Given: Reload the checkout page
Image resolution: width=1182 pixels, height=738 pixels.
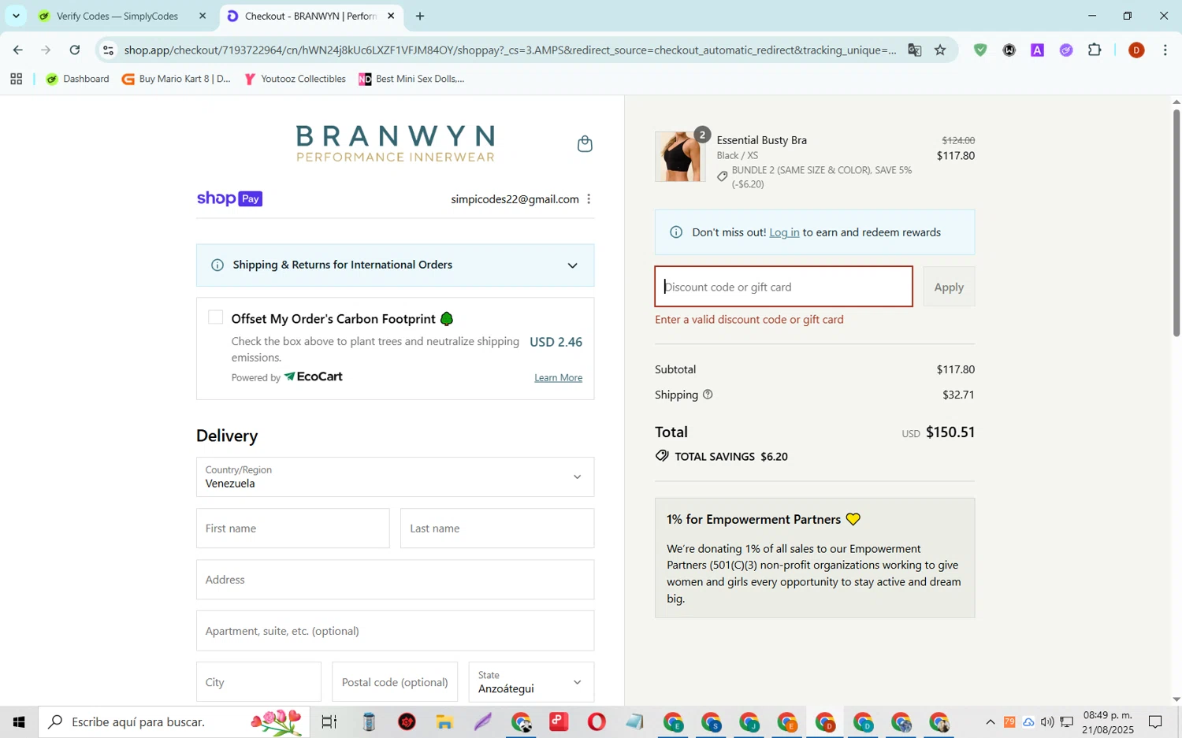Looking at the screenshot, I should coord(75,50).
